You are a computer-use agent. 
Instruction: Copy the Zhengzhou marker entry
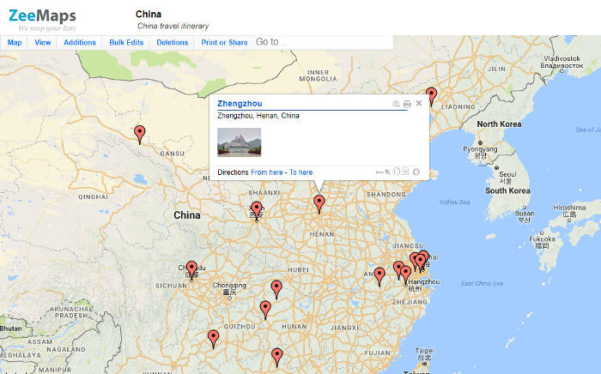click(x=397, y=172)
